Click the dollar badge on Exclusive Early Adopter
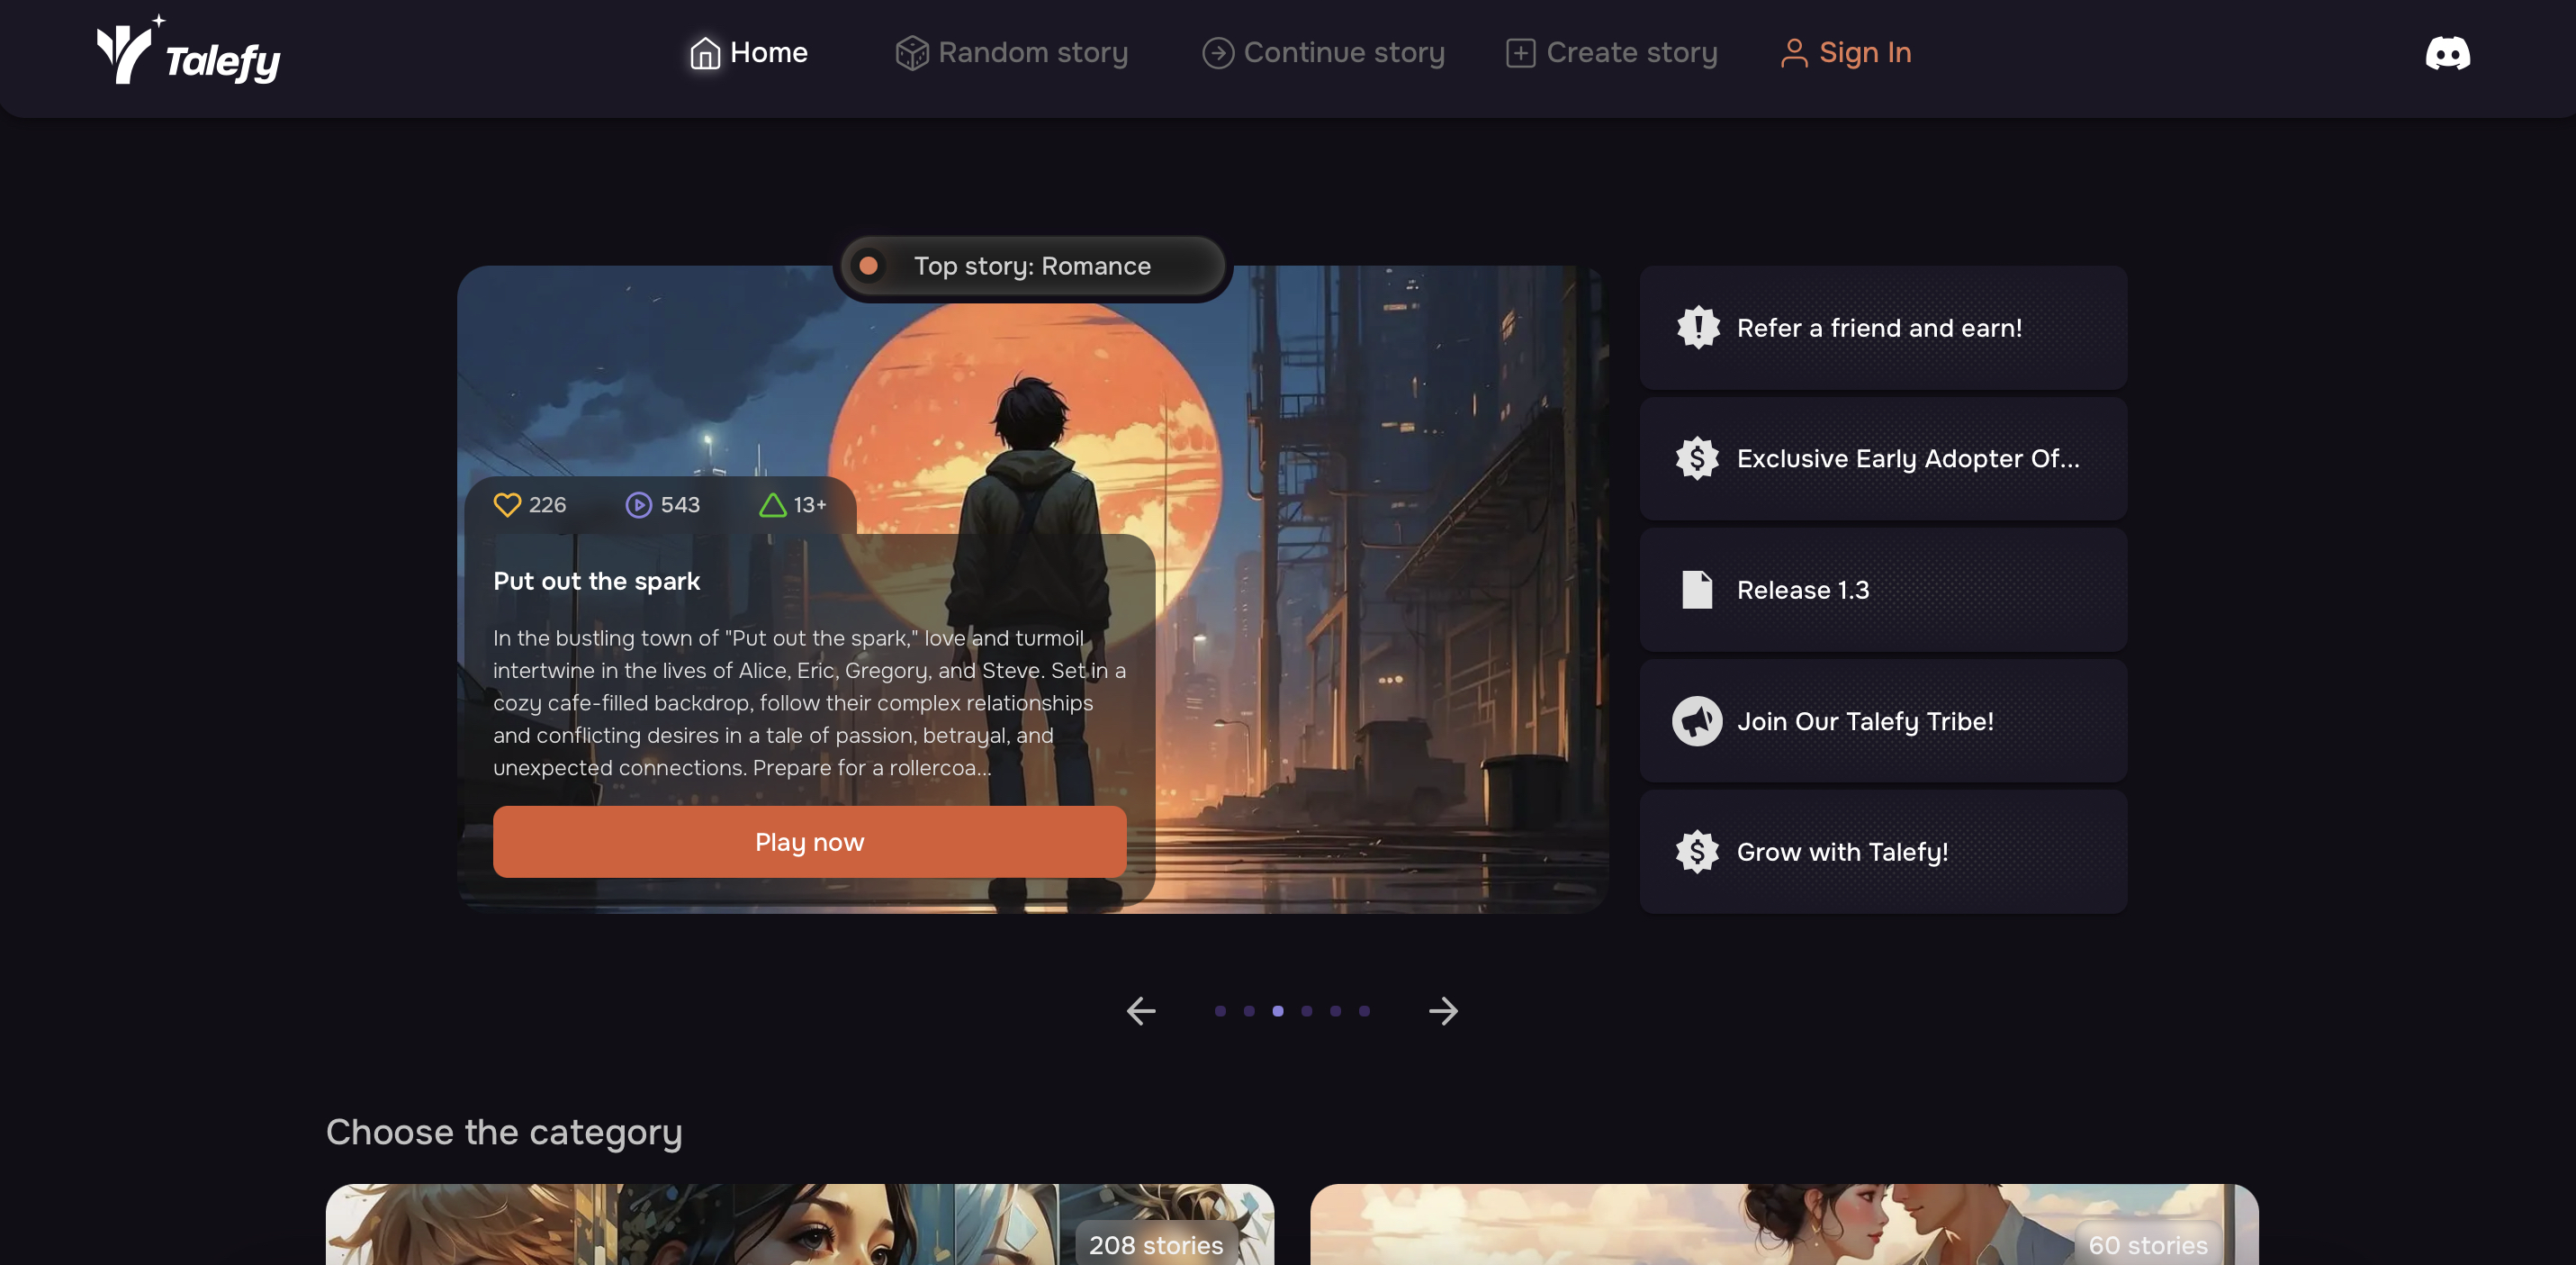Viewport: 2576px width, 1265px height. (1697, 458)
